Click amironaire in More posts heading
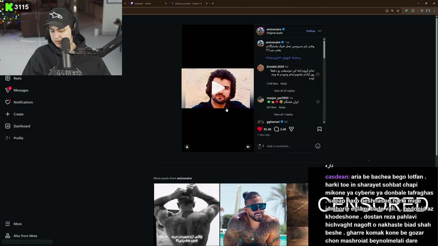438x246 pixels. tap(184, 178)
